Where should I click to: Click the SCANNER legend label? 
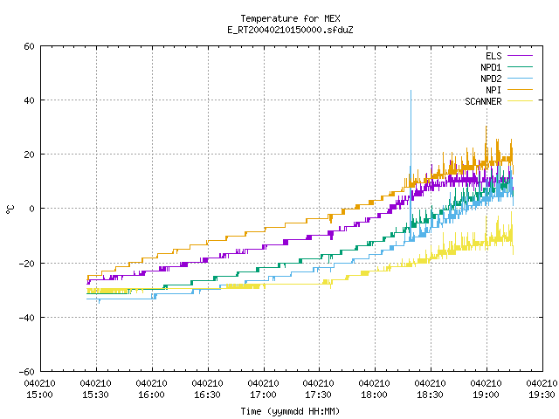pos(483,101)
